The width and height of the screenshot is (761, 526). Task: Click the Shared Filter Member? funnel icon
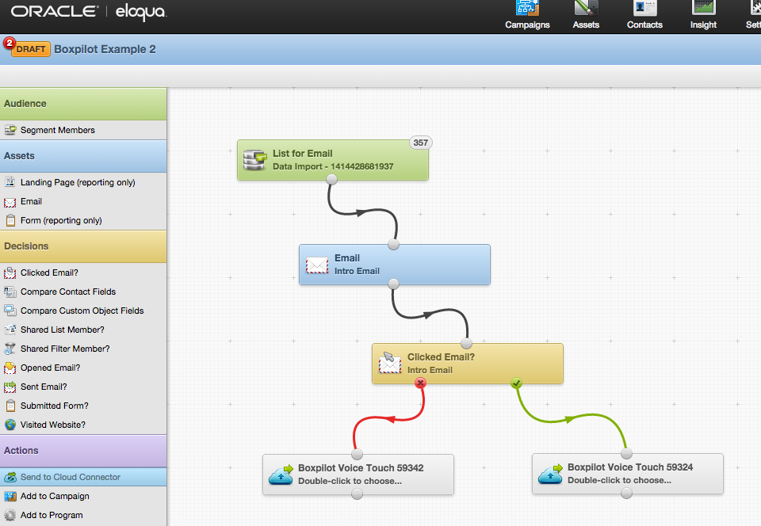click(x=10, y=349)
